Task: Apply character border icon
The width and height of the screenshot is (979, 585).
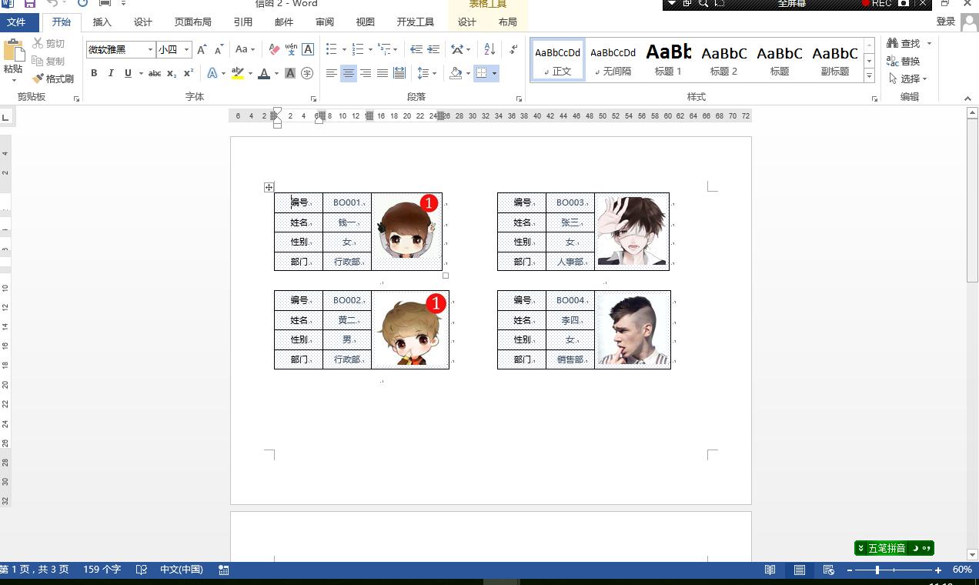Action: point(308,49)
